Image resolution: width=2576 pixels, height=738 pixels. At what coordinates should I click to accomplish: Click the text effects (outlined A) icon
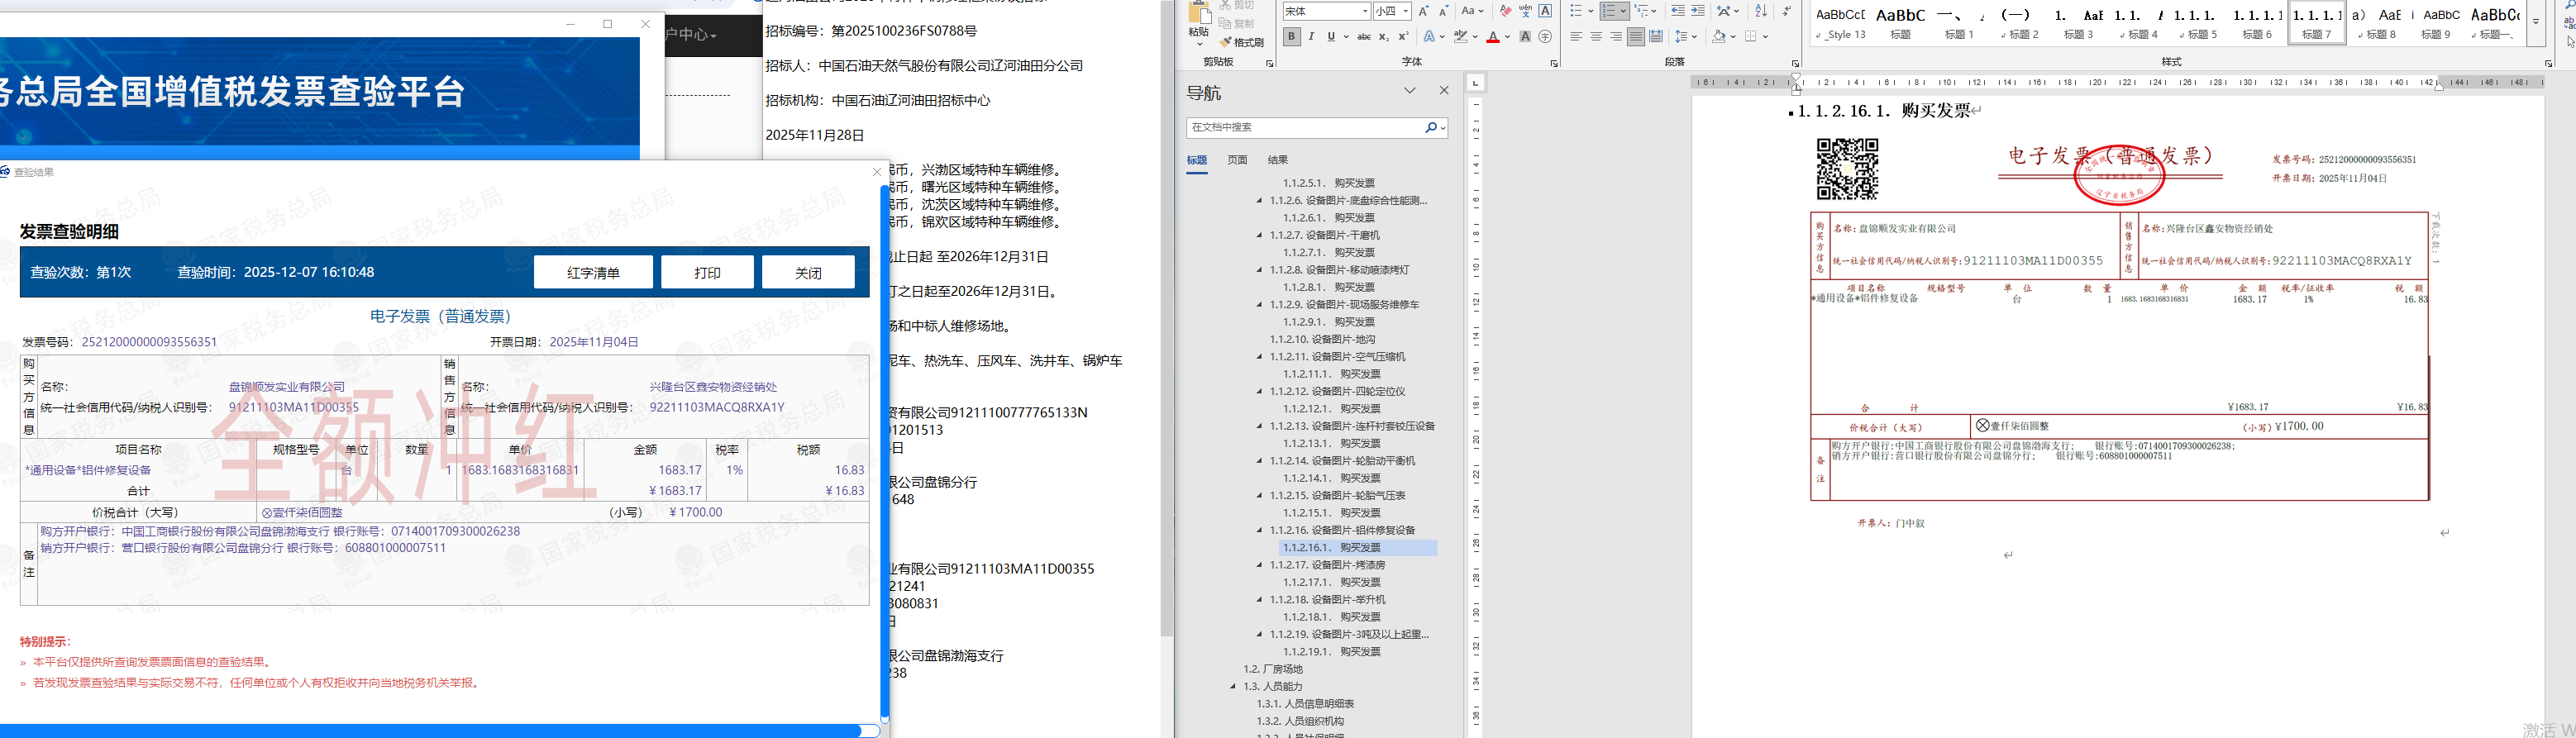[x=1429, y=36]
